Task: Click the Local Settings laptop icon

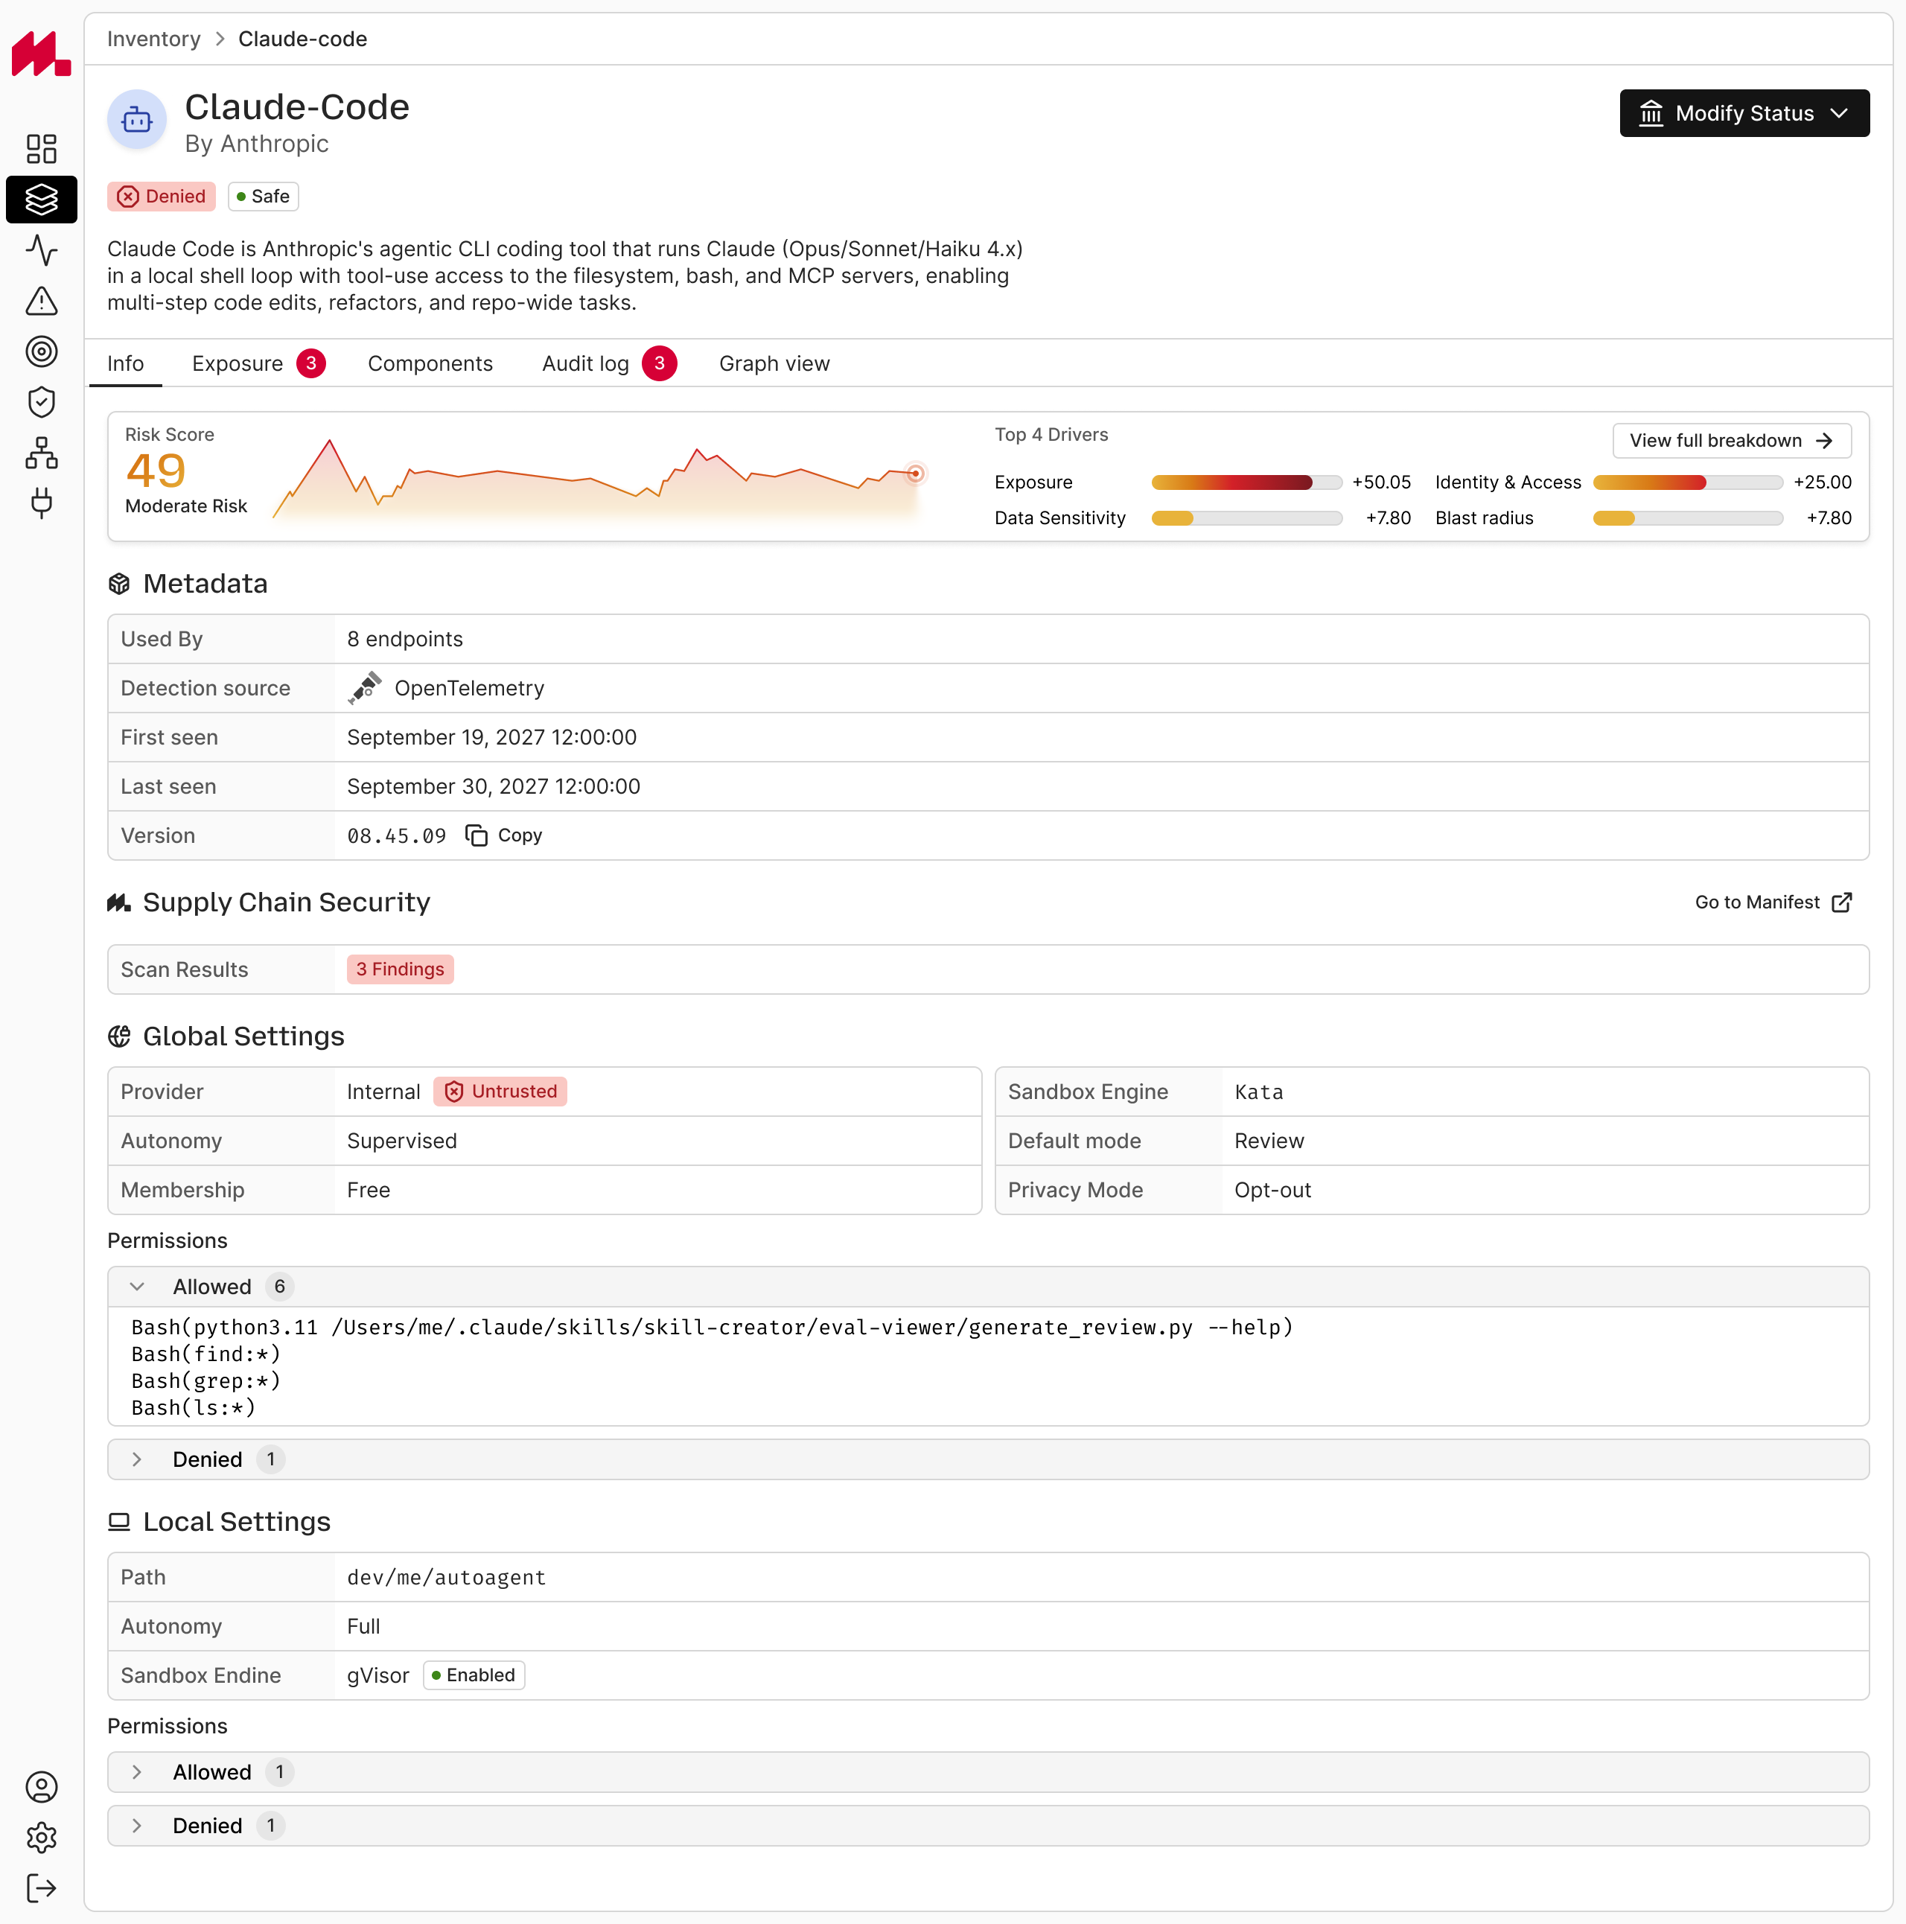Action: coord(120,1522)
